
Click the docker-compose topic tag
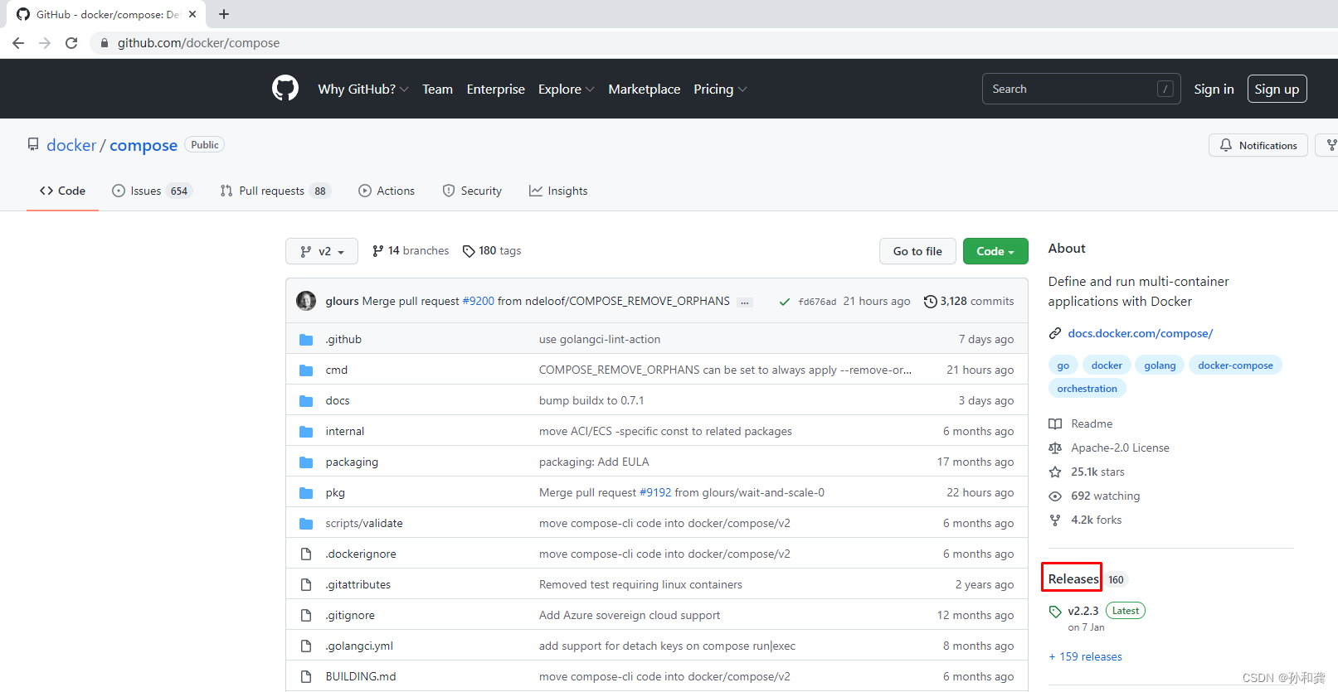(x=1235, y=365)
